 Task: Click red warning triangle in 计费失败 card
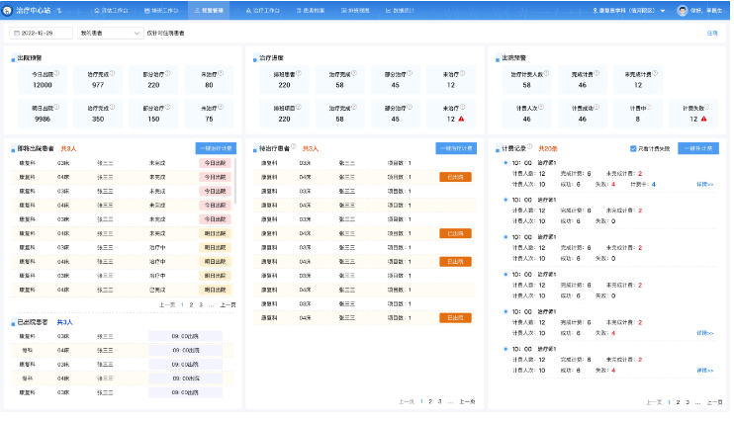703,119
